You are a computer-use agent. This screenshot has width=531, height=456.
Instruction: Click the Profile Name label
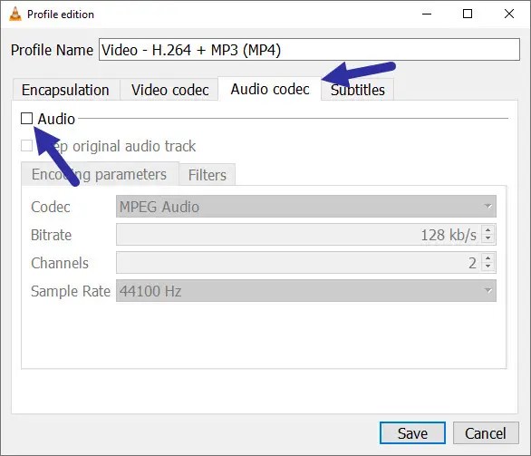pyautogui.click(x=52, y=50)
